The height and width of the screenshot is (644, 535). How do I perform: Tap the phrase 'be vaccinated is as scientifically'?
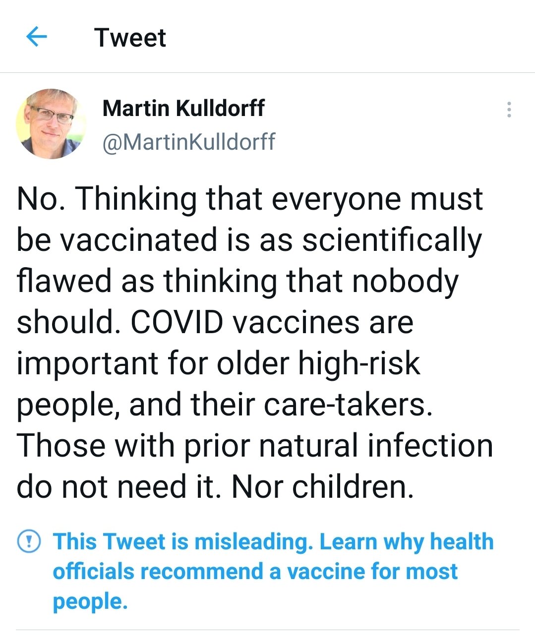click(249, 241)
